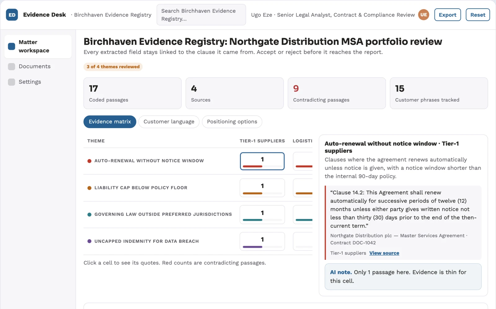The image size is (496, 309).
Task: Click the AI note about thin evidence
Action: click(403, 277)
